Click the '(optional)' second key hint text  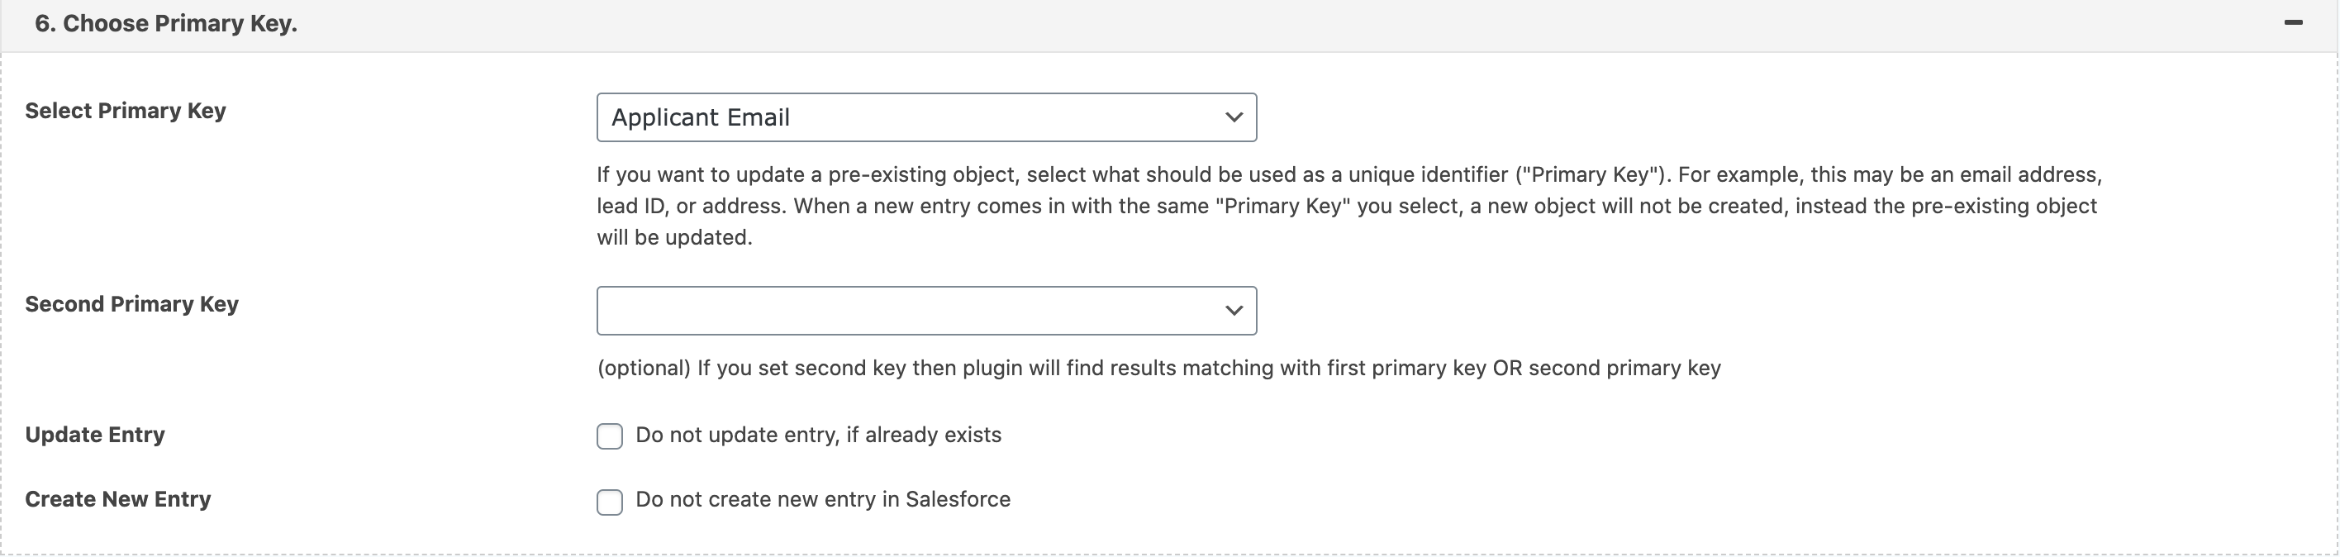[644, 368]
